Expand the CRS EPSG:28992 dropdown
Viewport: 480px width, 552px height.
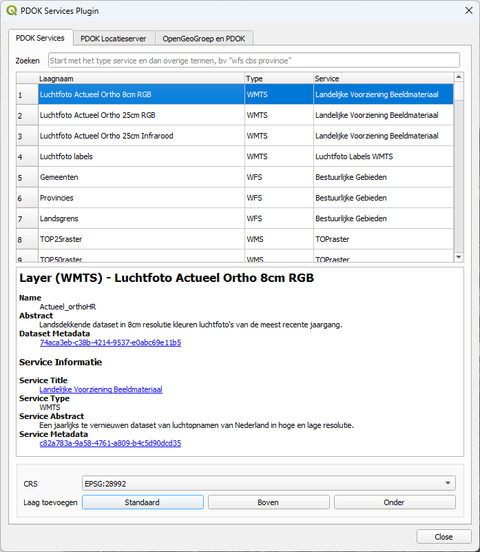(269, 483)
